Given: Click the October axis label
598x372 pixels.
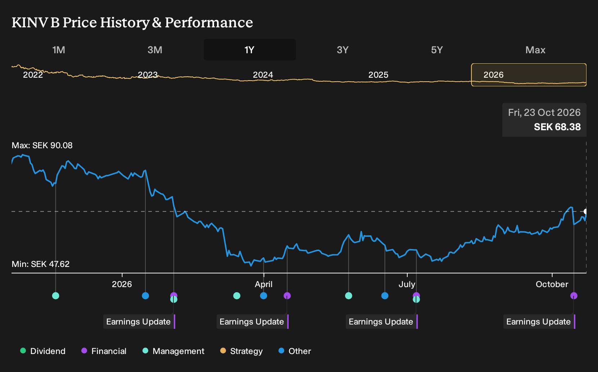Looking at the screenshot, I should click(552, 284).
